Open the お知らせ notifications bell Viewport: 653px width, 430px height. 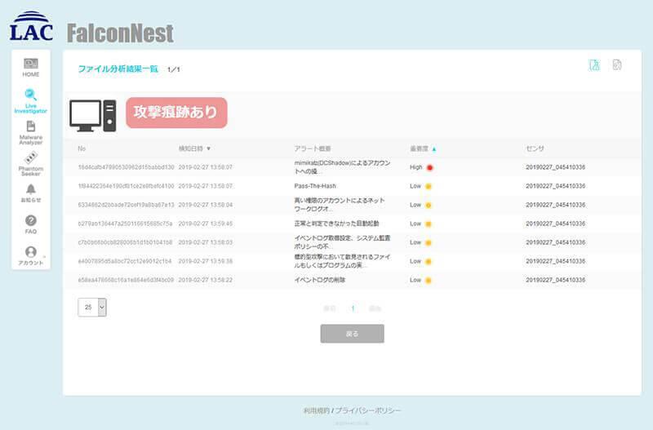point(31,194)
